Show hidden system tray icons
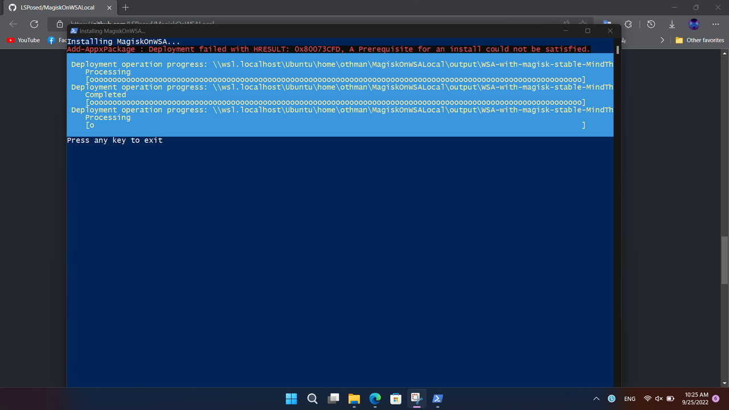The width and height of the screenshot is (729, 410). tap(596, 399)
